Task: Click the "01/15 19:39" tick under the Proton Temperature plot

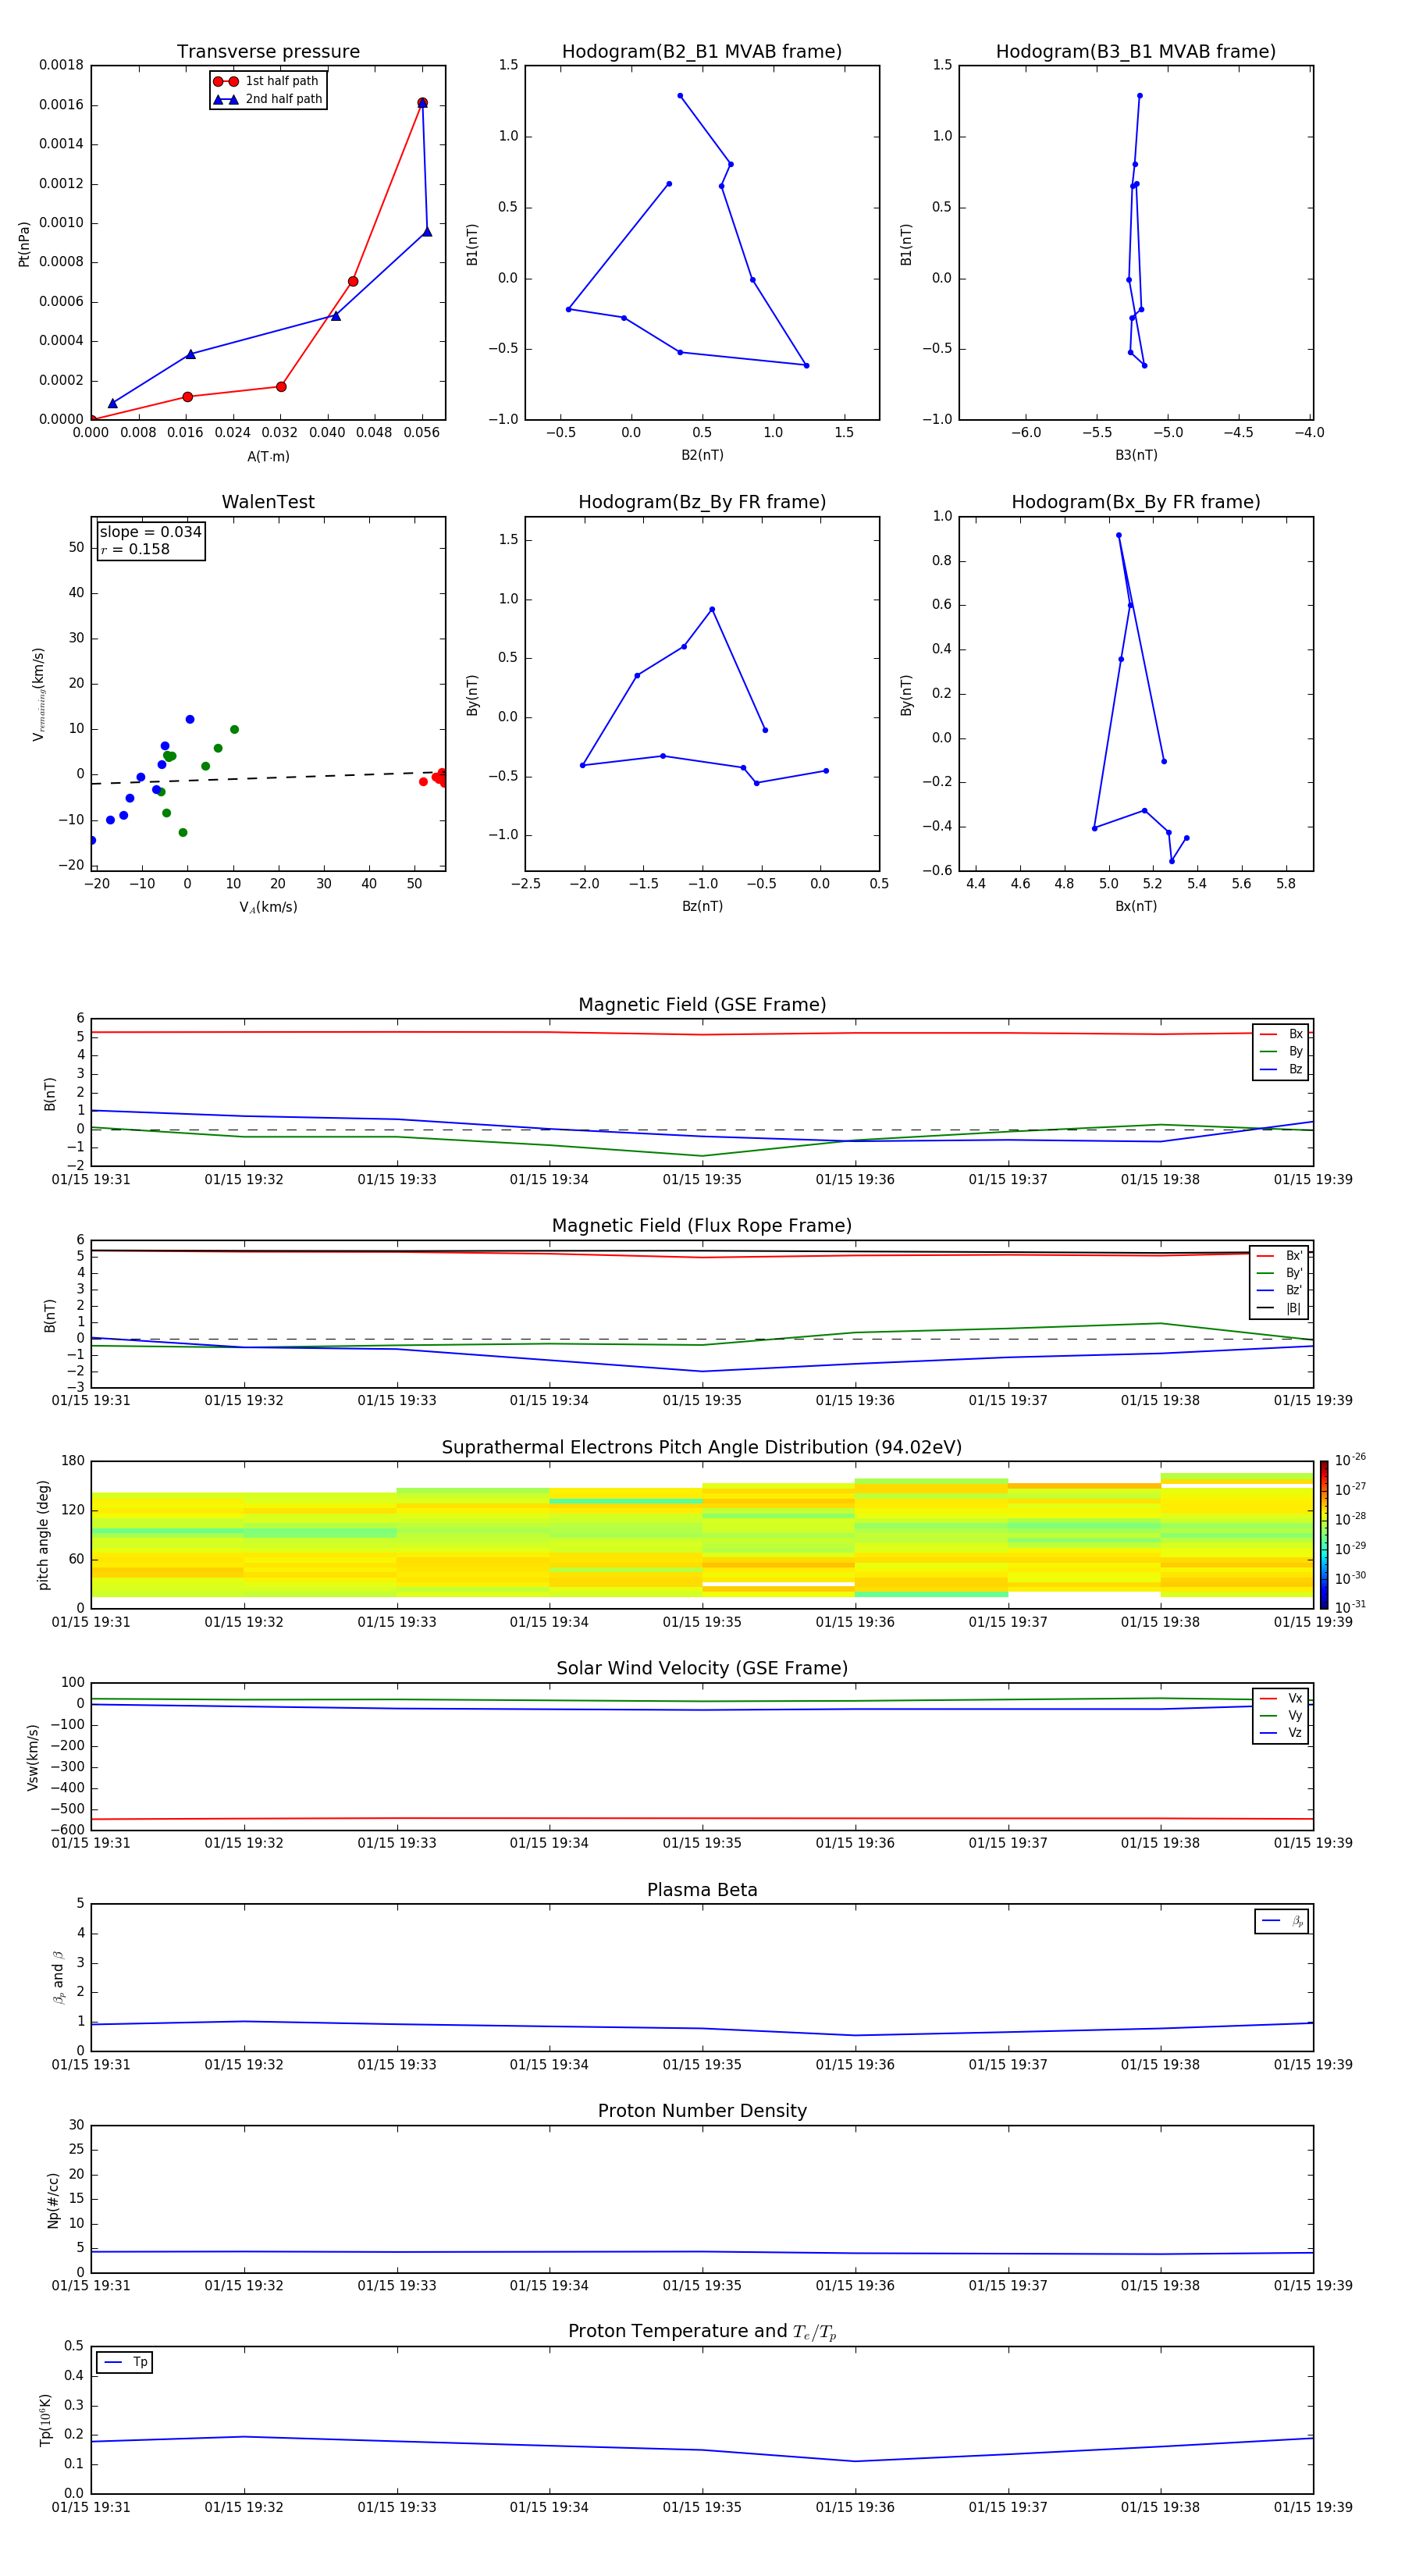Action: point(1313,2507)
